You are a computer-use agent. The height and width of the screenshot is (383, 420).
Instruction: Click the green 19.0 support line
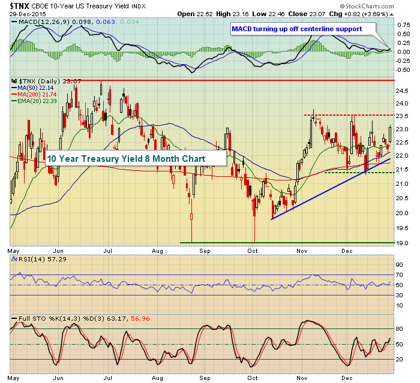[x=287, y=243]
